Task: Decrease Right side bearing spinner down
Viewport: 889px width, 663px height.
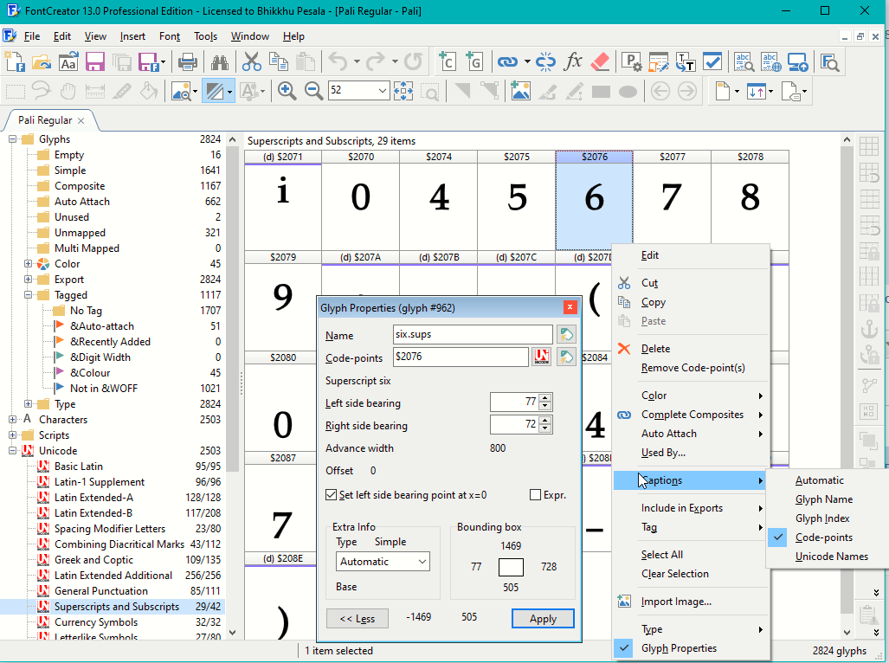Action: point(544,428)
